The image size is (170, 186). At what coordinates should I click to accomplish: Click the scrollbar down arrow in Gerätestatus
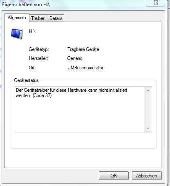point(148,128)
